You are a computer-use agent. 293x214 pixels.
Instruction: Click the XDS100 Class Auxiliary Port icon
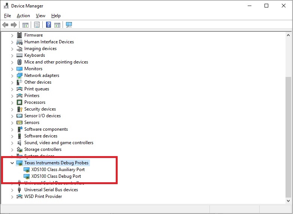point(27,170)
